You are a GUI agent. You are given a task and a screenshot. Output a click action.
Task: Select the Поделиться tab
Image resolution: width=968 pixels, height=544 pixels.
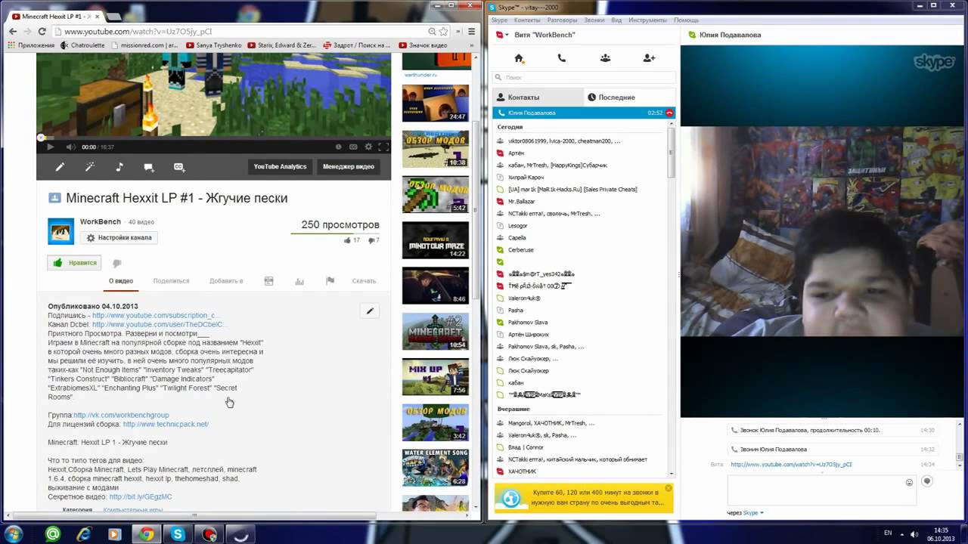(x=171, y=281)
